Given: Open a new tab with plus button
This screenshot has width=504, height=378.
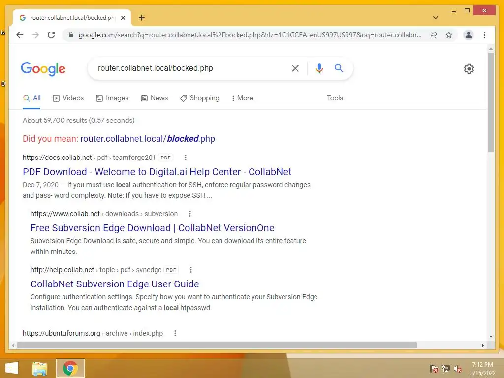Looking at the screenshot, I should click(142, 18).
